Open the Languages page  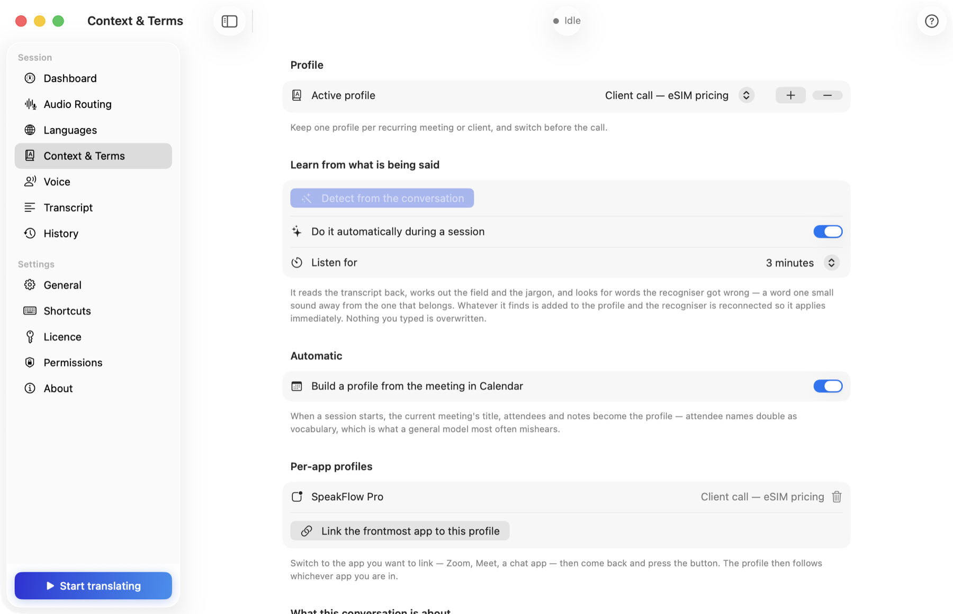tap(93, 130)
